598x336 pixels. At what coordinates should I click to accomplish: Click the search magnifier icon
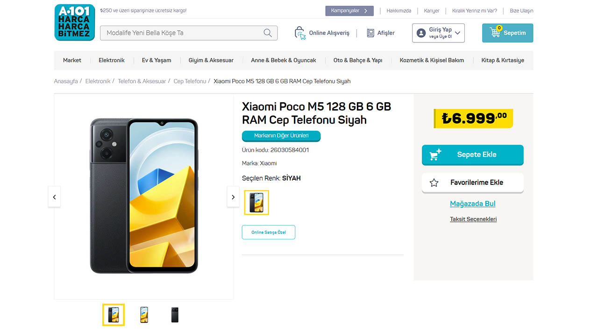(267, 33)
